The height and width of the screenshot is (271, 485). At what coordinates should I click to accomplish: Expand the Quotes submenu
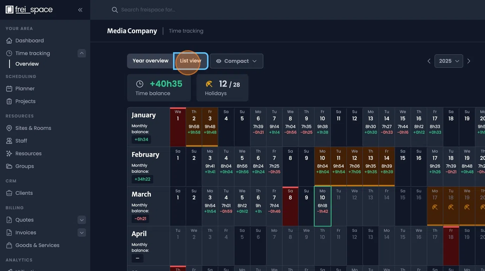(x=81, y=220)
